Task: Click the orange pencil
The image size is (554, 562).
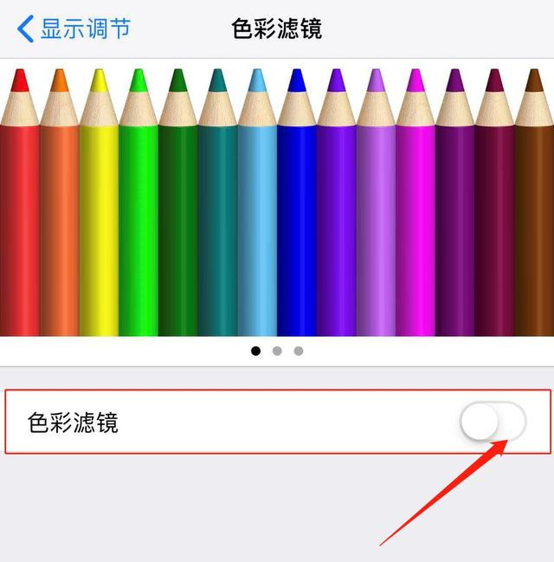Action: tap(60, 203)
